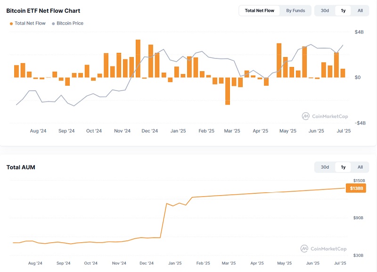Click the tall orange bar in late April 2025

[279, 60]
